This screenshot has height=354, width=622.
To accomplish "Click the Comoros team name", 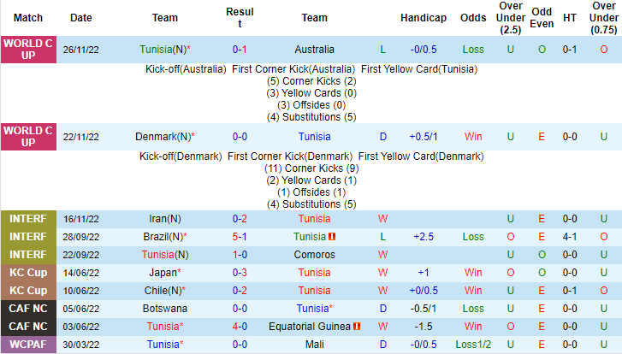I will [x=314, y=255].
